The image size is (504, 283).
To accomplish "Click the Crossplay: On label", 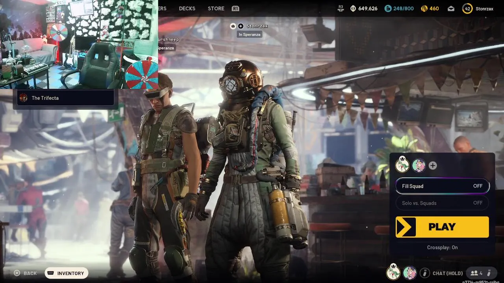I will (x=442, y=247).
